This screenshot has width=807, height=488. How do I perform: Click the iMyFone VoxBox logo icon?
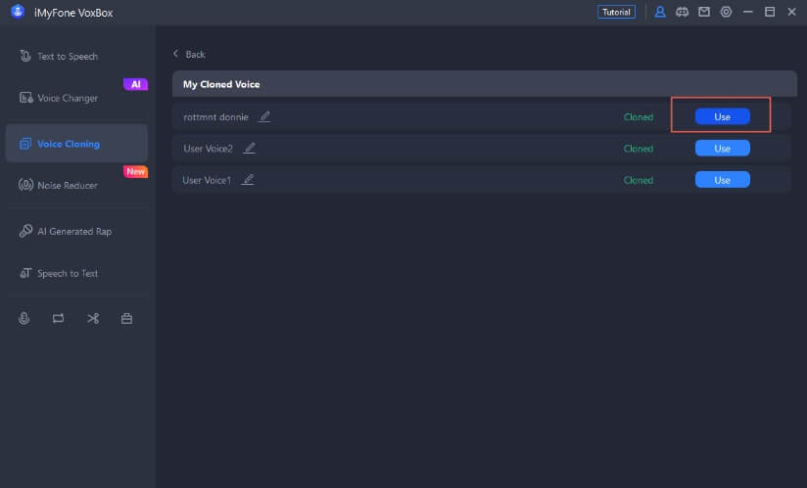click(x=18, y=12)
